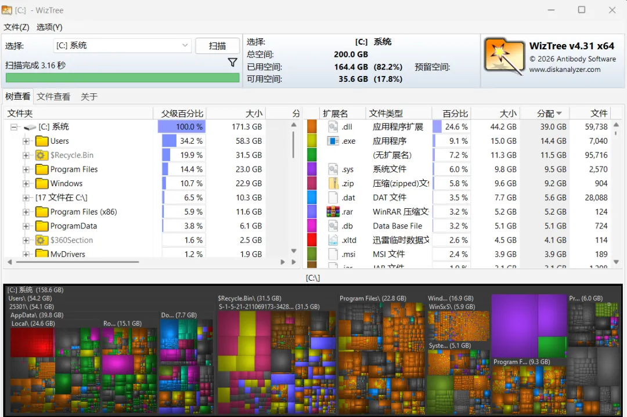Image resolution: width=627 pixels, height=417 pixels.
Task: Click the 58.3 GB size cell
Action: [248, 141]
